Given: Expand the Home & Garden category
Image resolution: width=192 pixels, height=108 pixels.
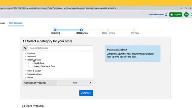Looking at the screenshot, I should 25,71.
